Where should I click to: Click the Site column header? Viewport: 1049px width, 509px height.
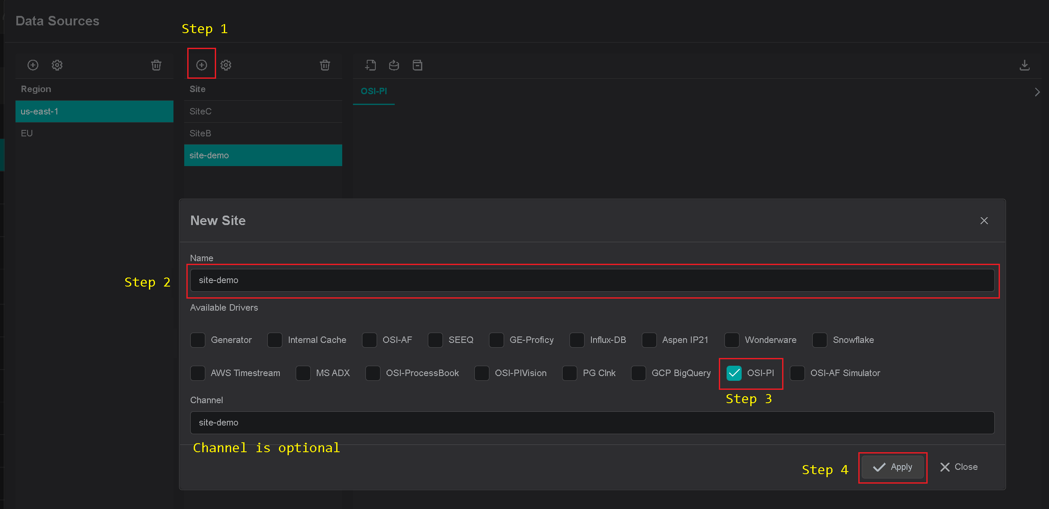tap(198, 89)
